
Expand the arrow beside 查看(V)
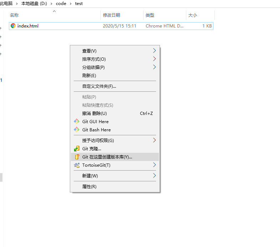coord(155,51)
